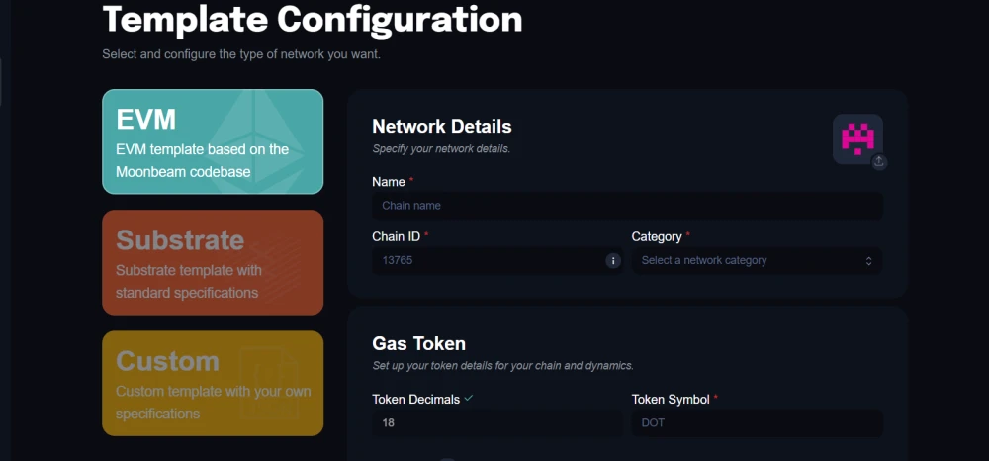Screen dimensions: 989x461
Task: Click the Network Details heading
Action: (x=441, y=126)
